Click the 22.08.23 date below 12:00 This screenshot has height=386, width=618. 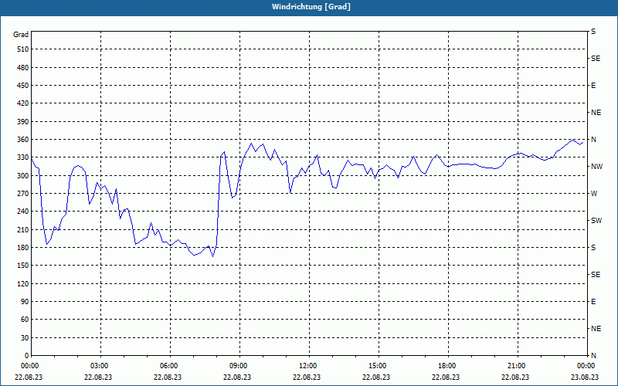coord(307,377)
